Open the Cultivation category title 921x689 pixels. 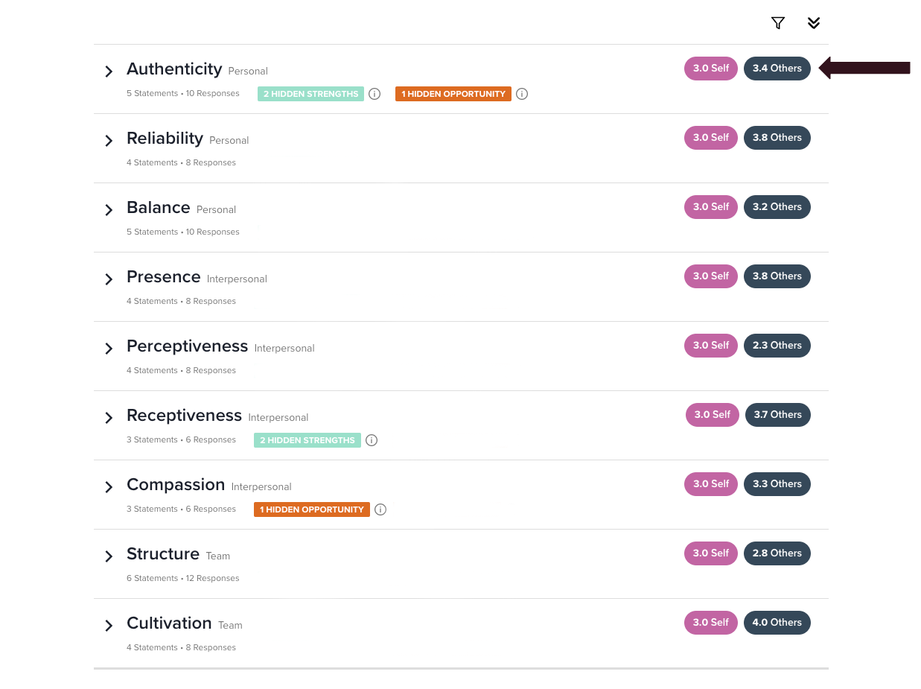click(169, 623)
